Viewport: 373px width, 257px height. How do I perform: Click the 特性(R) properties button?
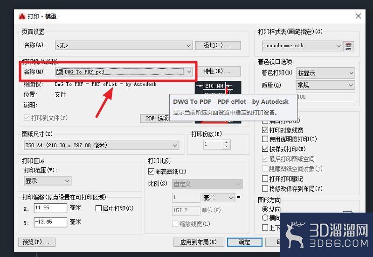point(218,71)
